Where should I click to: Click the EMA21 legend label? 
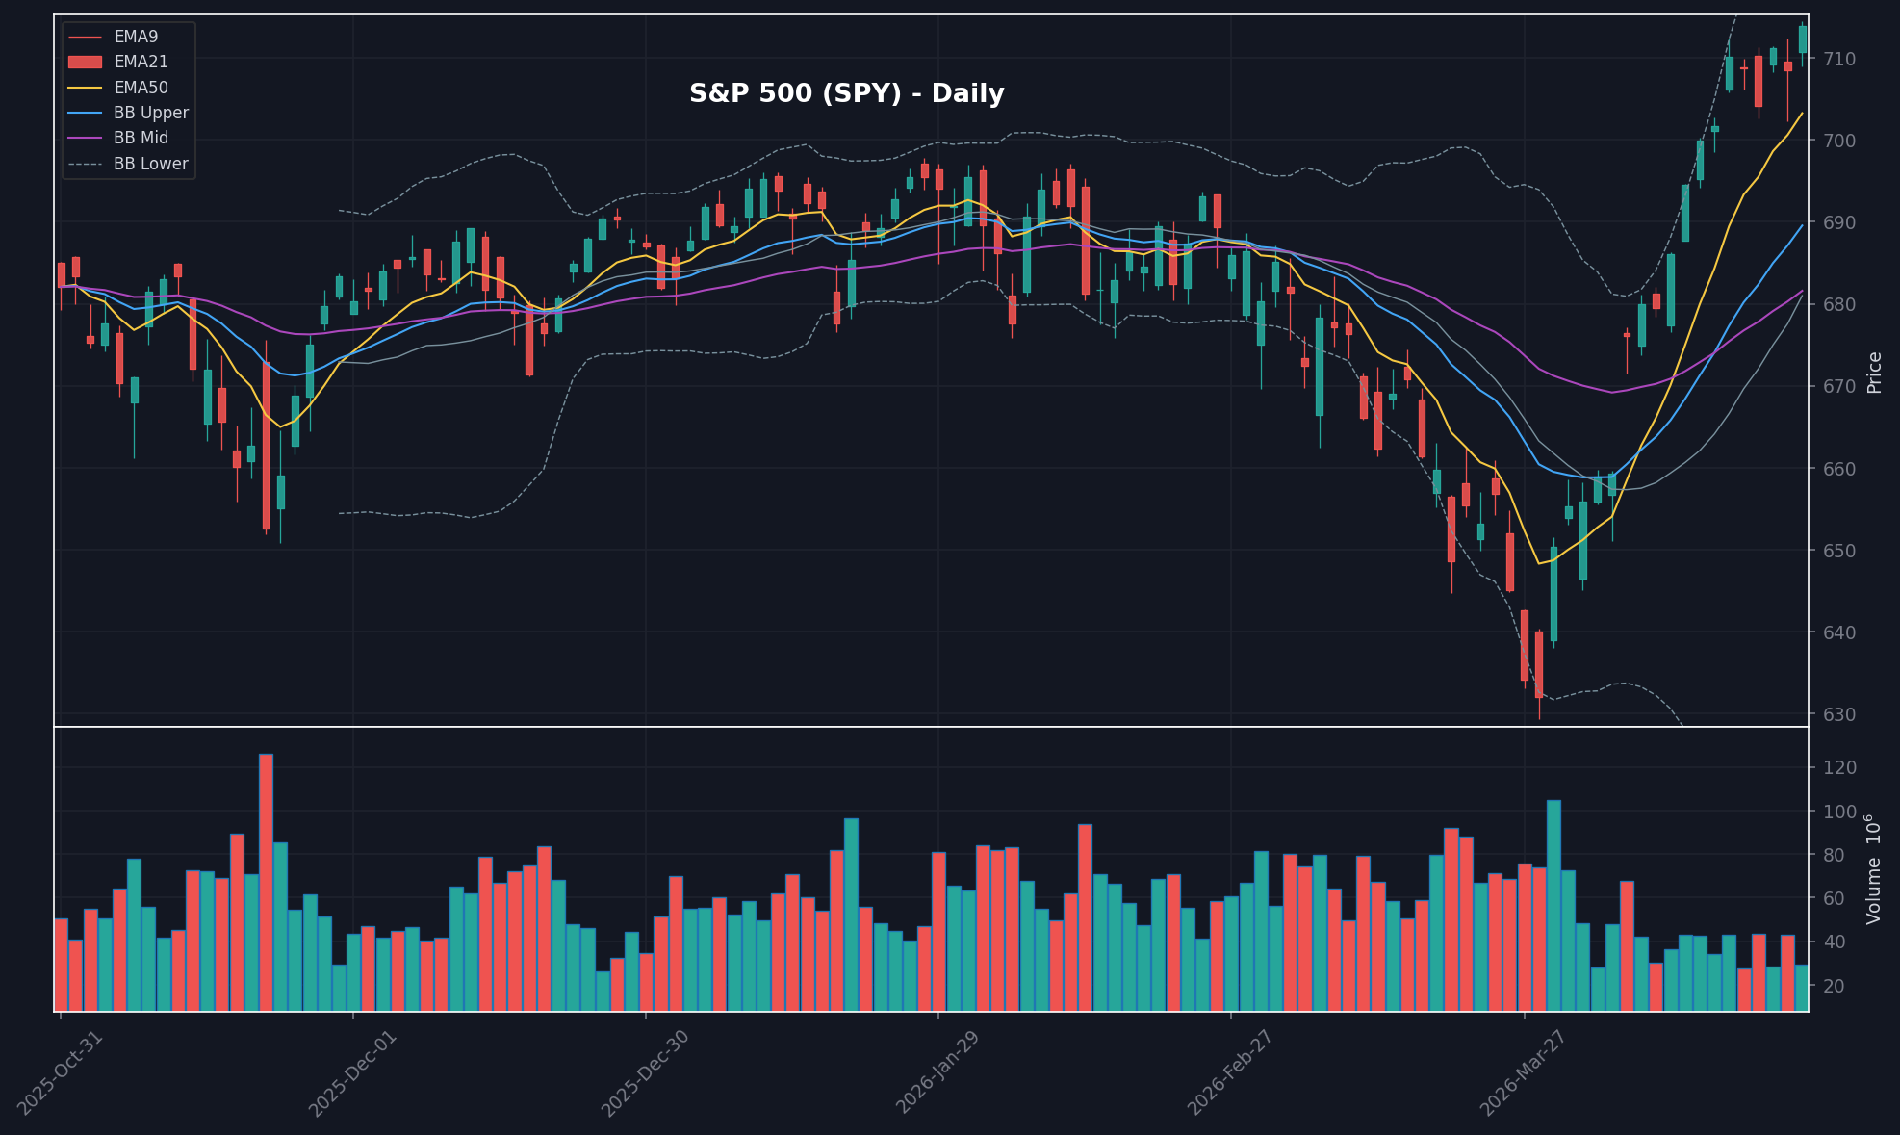(141, 62)
